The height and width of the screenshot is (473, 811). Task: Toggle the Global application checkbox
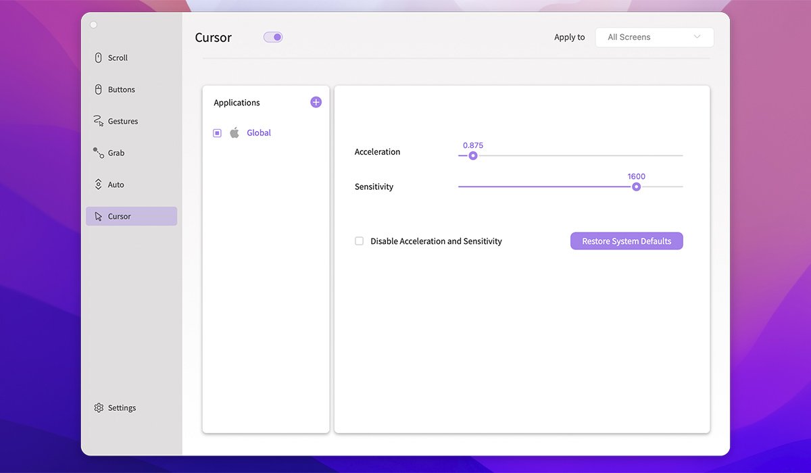click(217, 133)
